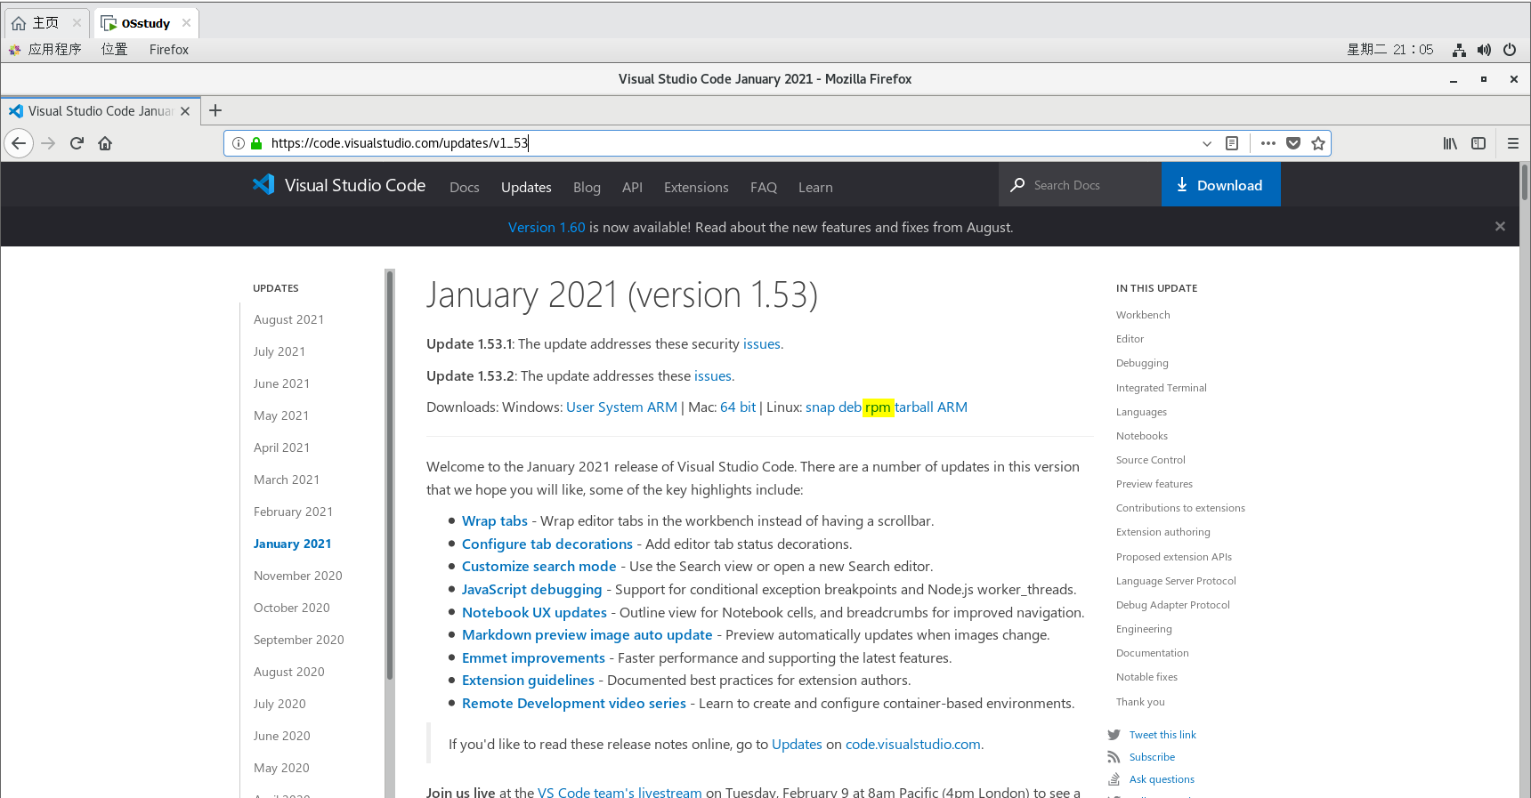Viewport: 1531px width, 798px height.
Task: Download the highlighted rpm Linux package
Action: 878,407
